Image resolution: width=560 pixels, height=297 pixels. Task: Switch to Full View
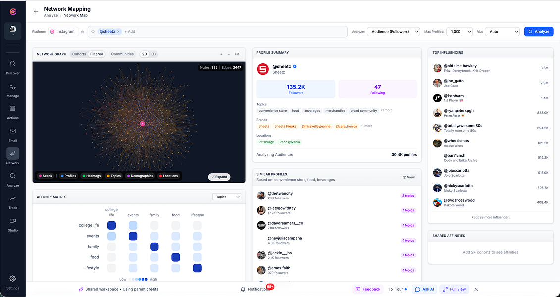(x=454, y=289)
